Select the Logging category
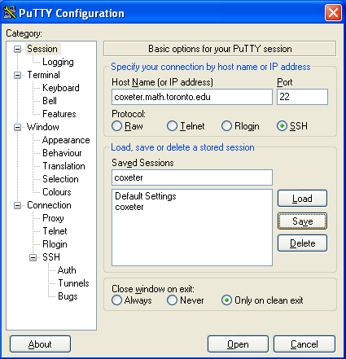 click(x=58, y=62)
